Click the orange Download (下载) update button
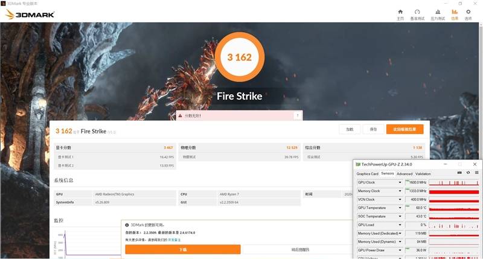The image size is (483, 259). [x=183, y=249]
